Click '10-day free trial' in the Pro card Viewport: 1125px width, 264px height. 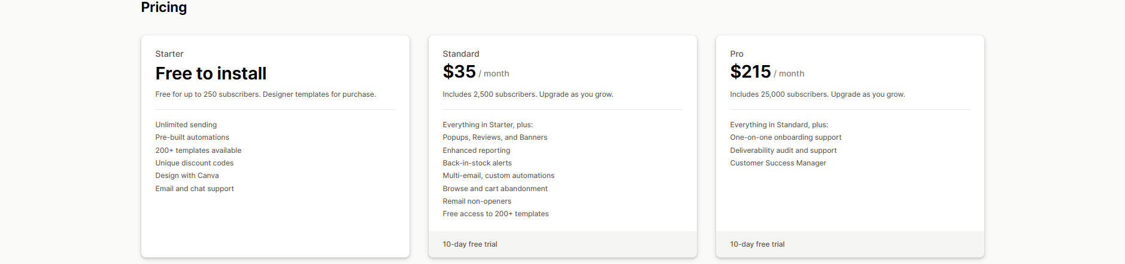point(757,244)
